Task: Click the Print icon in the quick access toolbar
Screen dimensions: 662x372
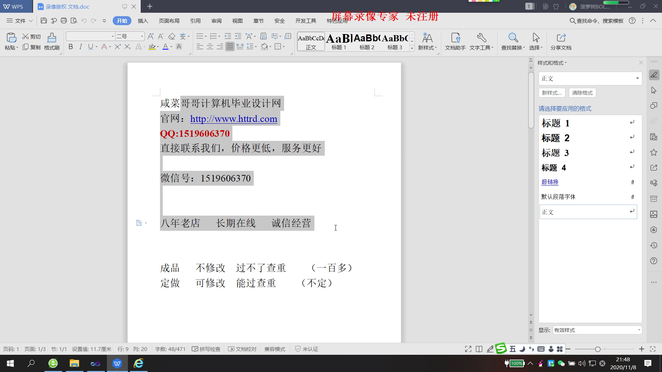Action: pos(63,21)
